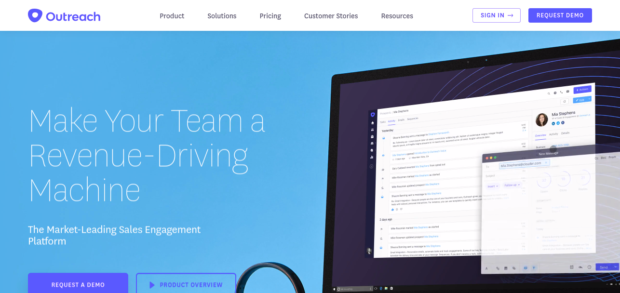Click the phone call icon in mockup toolbar
The height and width of the screenshot is (293, 620).
[x=561, y=92]
